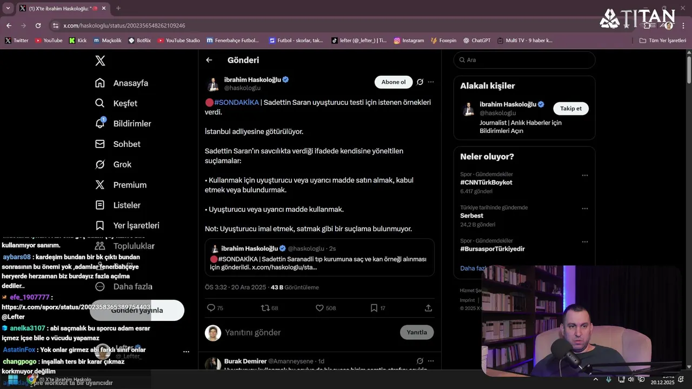Open Serbest trending topic
Viewport: 692px width, 389px height.
click(x=471, y=216)
